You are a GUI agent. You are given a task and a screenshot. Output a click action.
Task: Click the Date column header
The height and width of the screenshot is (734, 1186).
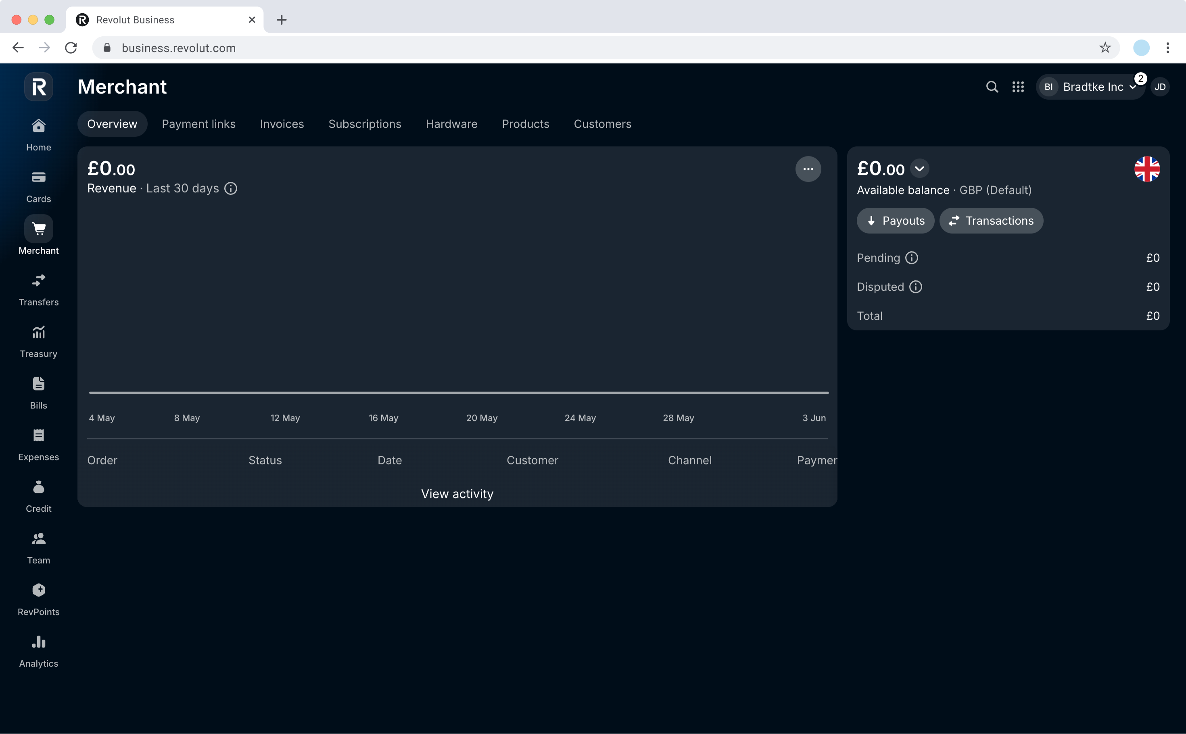(x=389, y=460)
